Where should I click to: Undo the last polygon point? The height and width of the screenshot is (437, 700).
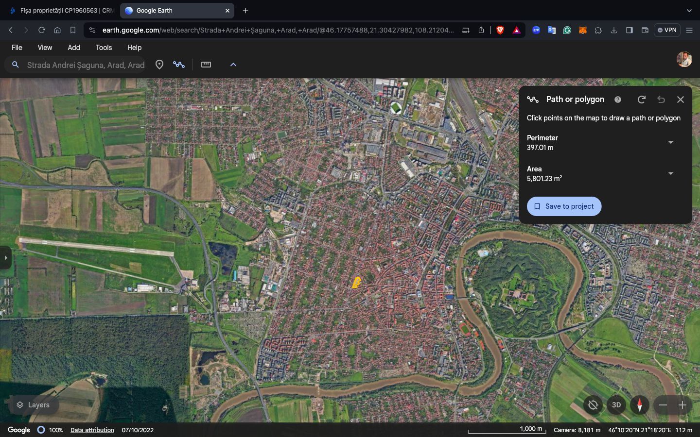661,100
